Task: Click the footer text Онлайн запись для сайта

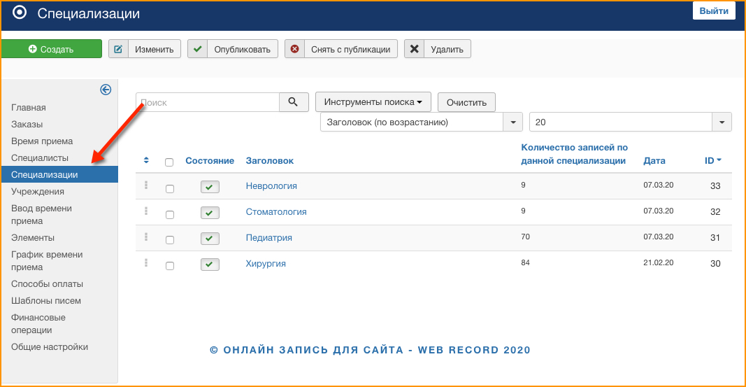Action: coord(313,351)
